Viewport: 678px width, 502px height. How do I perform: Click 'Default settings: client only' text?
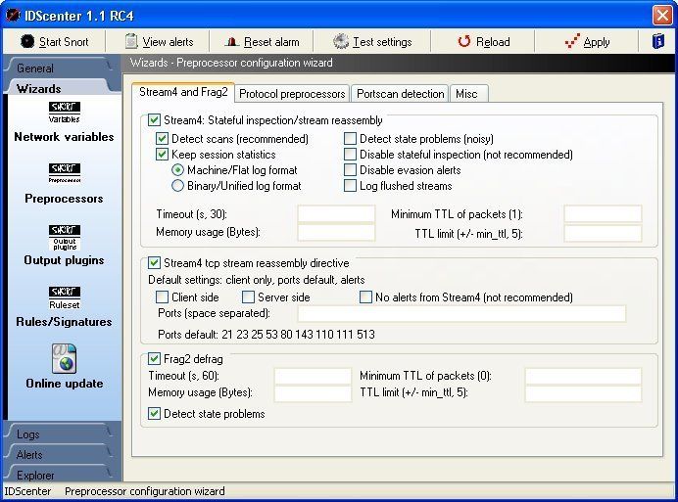click(x=257, y=280)
